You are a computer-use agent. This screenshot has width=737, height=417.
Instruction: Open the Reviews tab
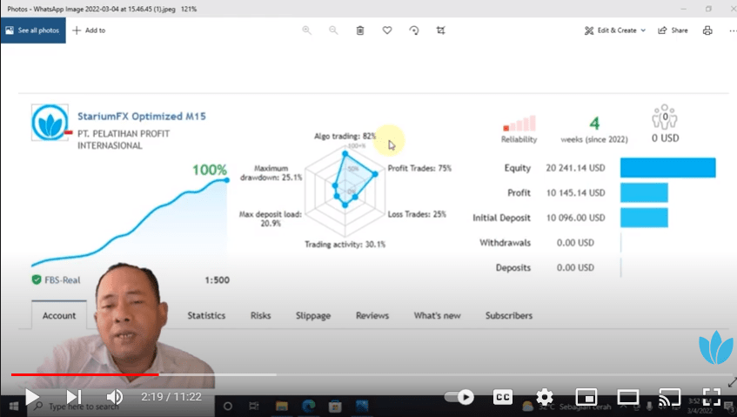pos(372,315)
